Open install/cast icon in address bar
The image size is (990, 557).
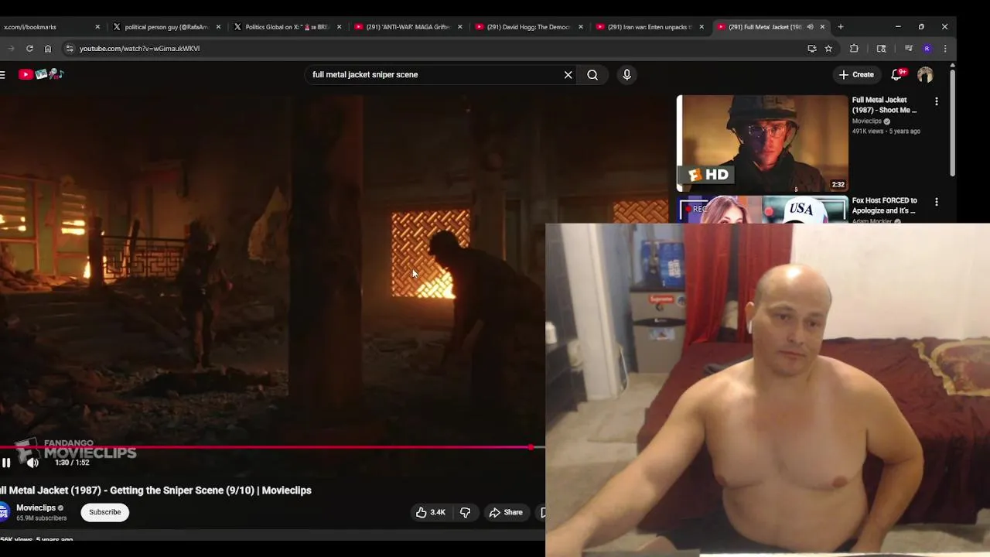[x=811, y=48]
